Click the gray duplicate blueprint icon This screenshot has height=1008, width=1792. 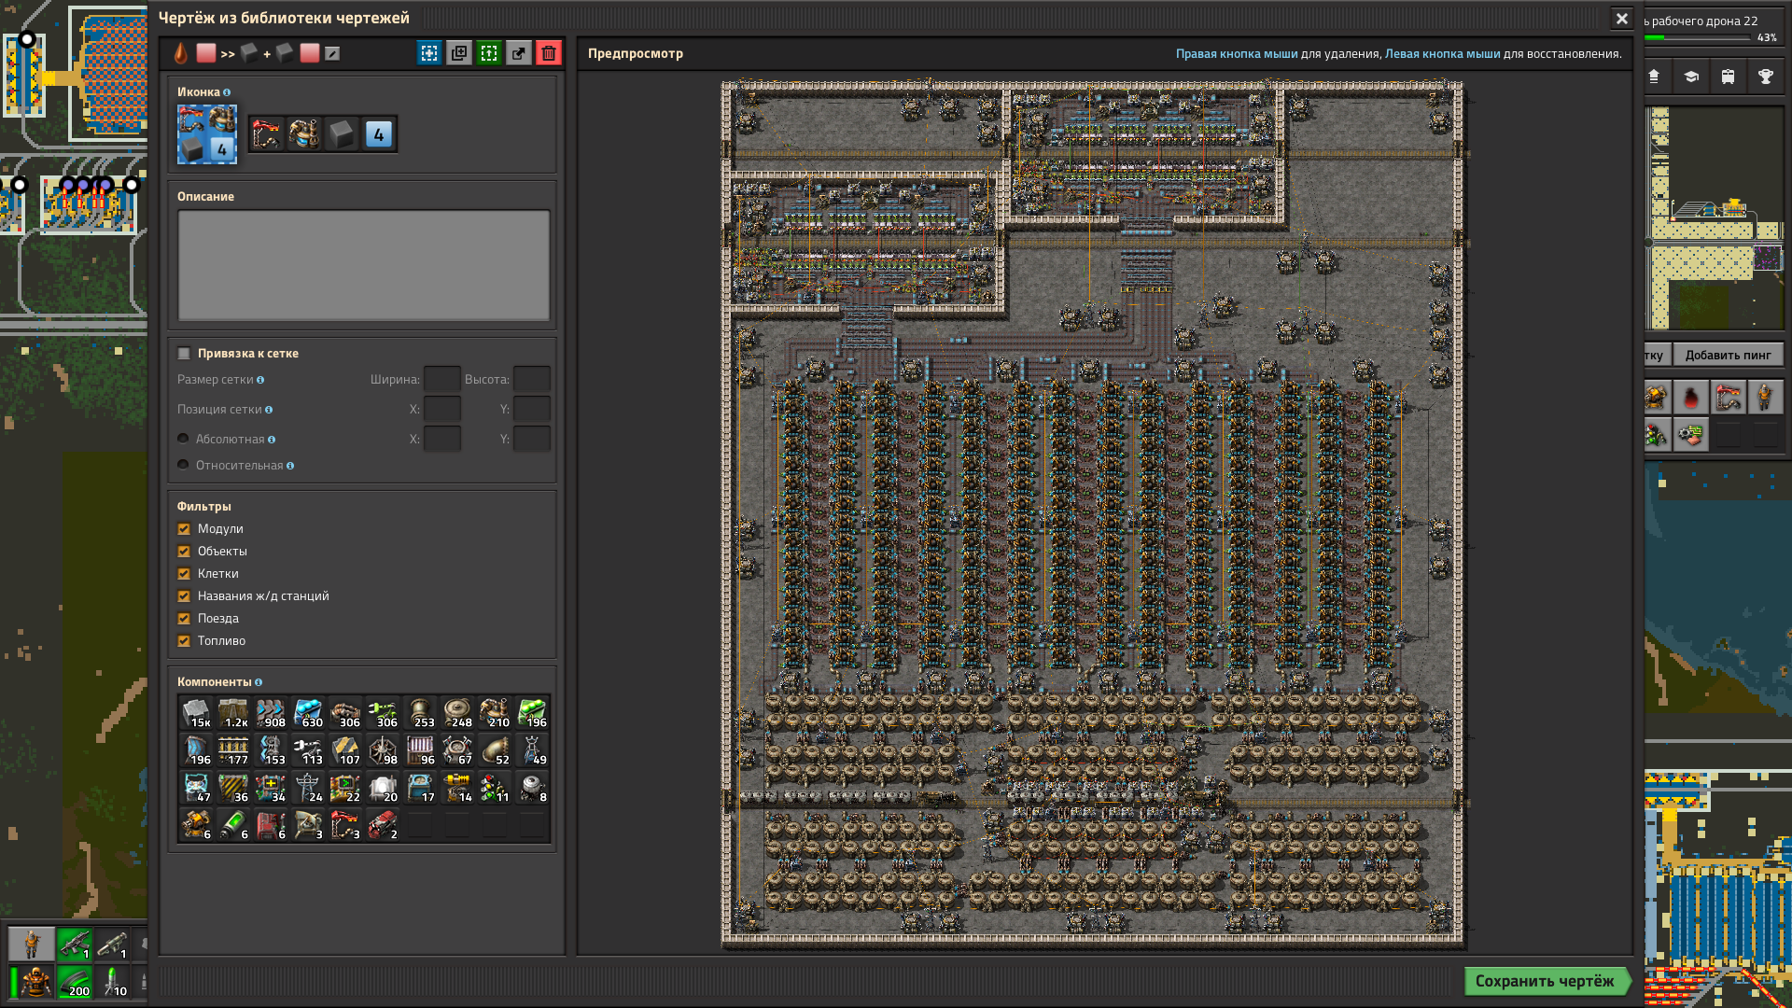click(x=459, y=53)
